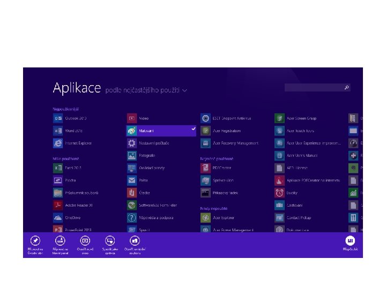This screenshot has width=386, height=289.
Task: Open the Video app
Action: pos(132,118)
